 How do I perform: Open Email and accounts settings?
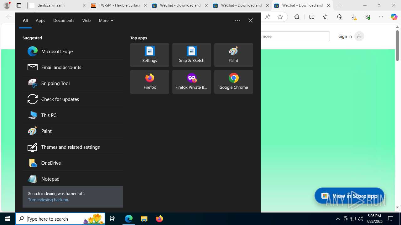(x=72, y=67)
